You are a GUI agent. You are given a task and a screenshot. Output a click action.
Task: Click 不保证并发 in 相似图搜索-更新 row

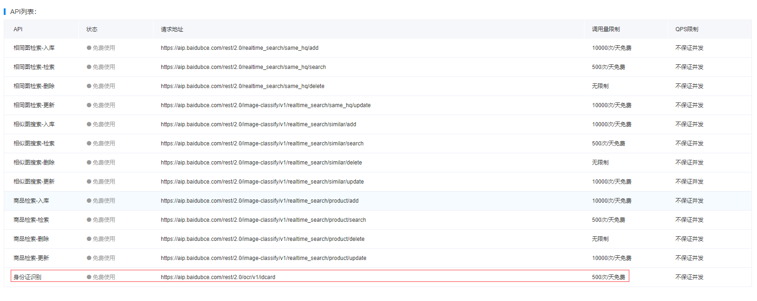(689, 182)
